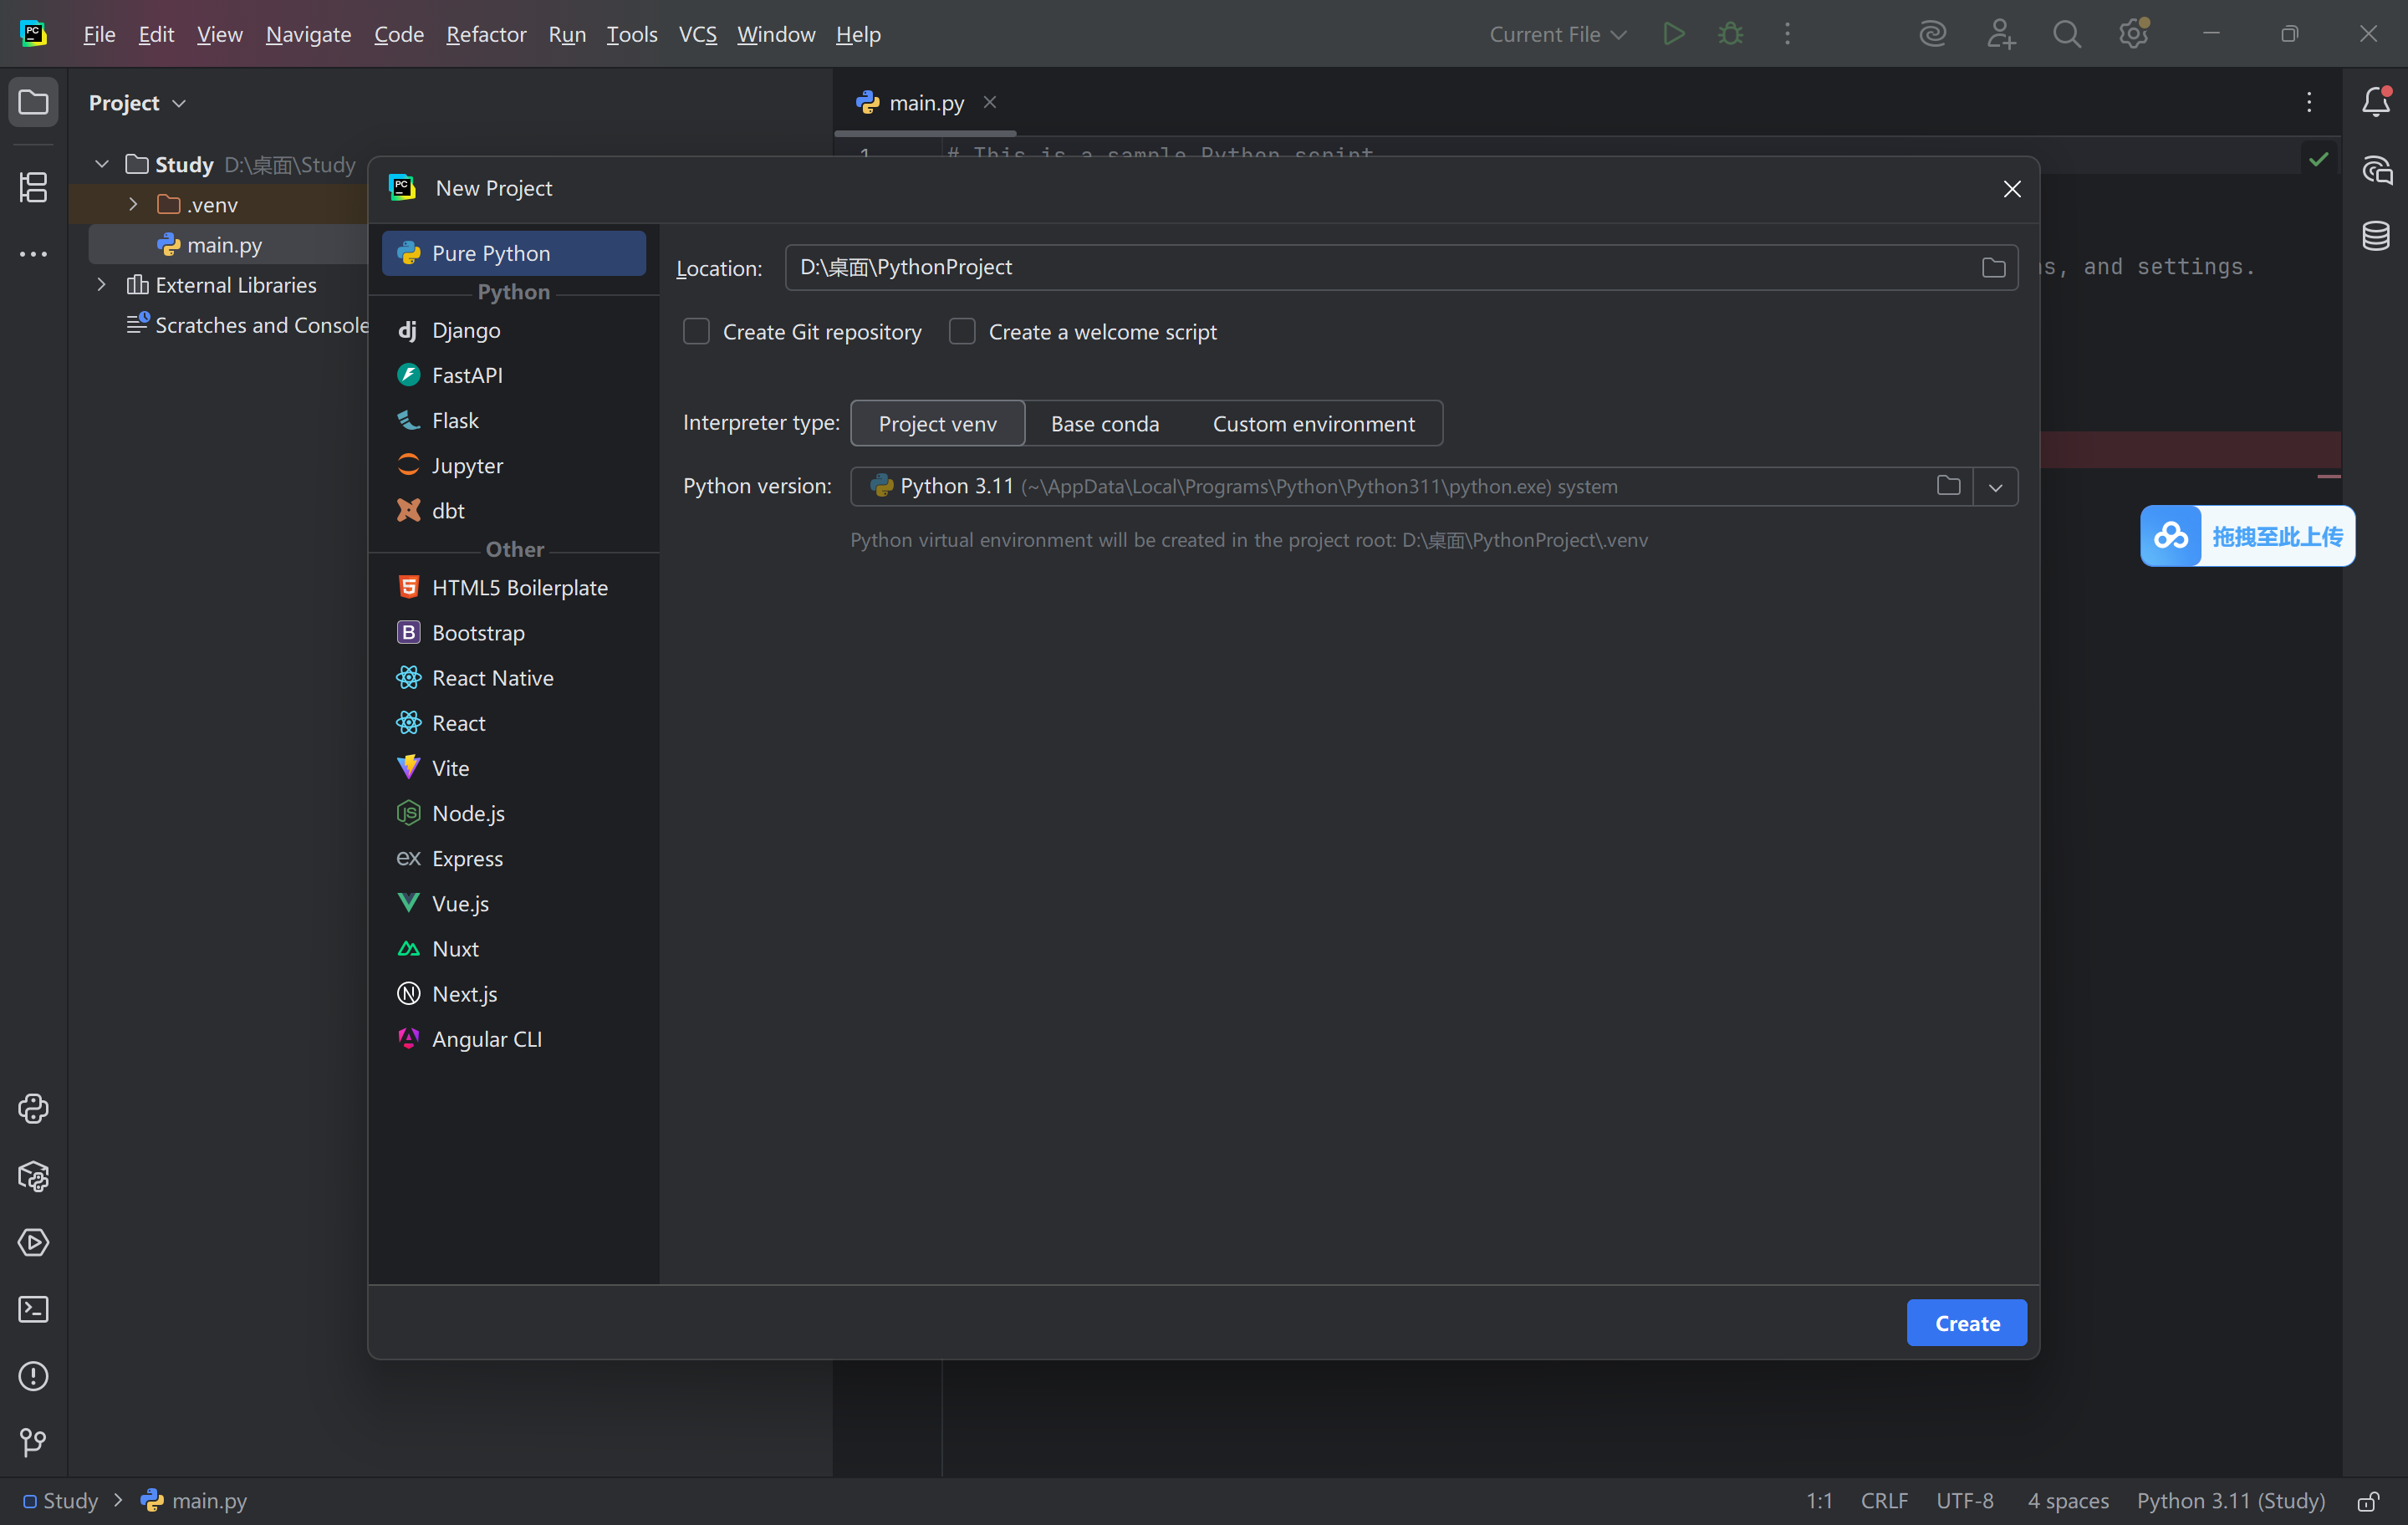Open the Git version control icon
The height and width of the screenshot is (1525, 2408).
pyautogui.click(x=33, y=1441)
